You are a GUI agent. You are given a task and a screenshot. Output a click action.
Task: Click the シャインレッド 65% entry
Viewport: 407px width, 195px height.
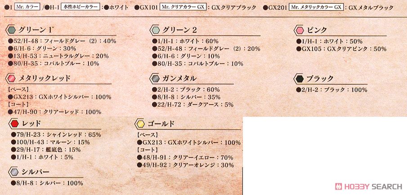pyautogui.click(x=56, y=135)
